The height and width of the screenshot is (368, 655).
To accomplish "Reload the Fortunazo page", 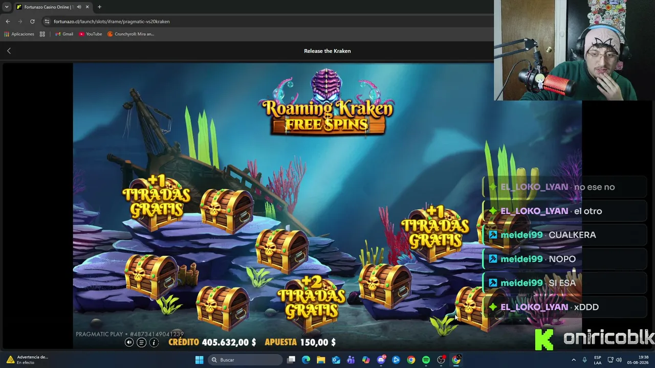I will (32, 21).
